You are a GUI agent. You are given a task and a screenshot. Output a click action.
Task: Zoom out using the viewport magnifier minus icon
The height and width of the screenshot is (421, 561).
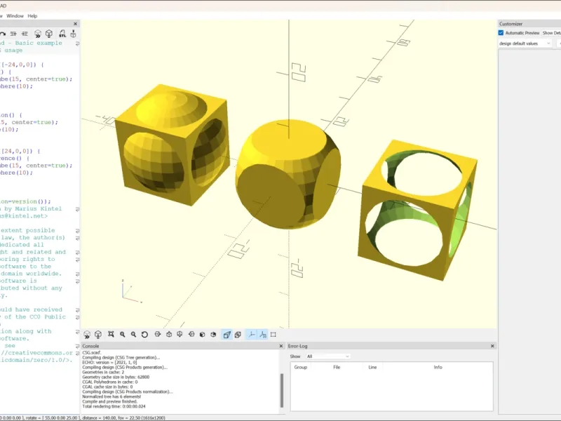[133, 335]
